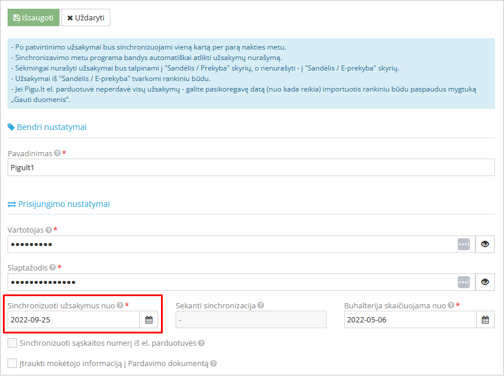This screenshot has height=376, width=504.
Task: Click help icon beside Sinchronizuoti užsakymus nuo
Action: coord(120,305)
